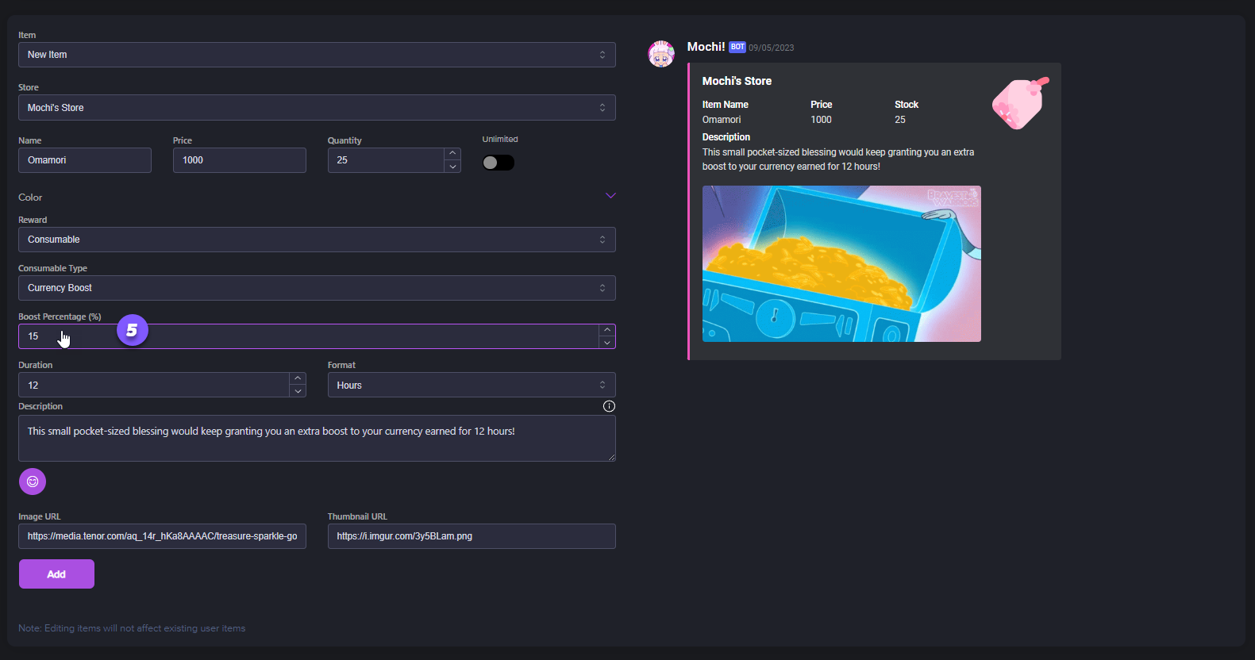Open the Reward dropdown showing Consumable
This screenshot has width=1255, height=660.
pyautogui.click(x=317, y=240)
